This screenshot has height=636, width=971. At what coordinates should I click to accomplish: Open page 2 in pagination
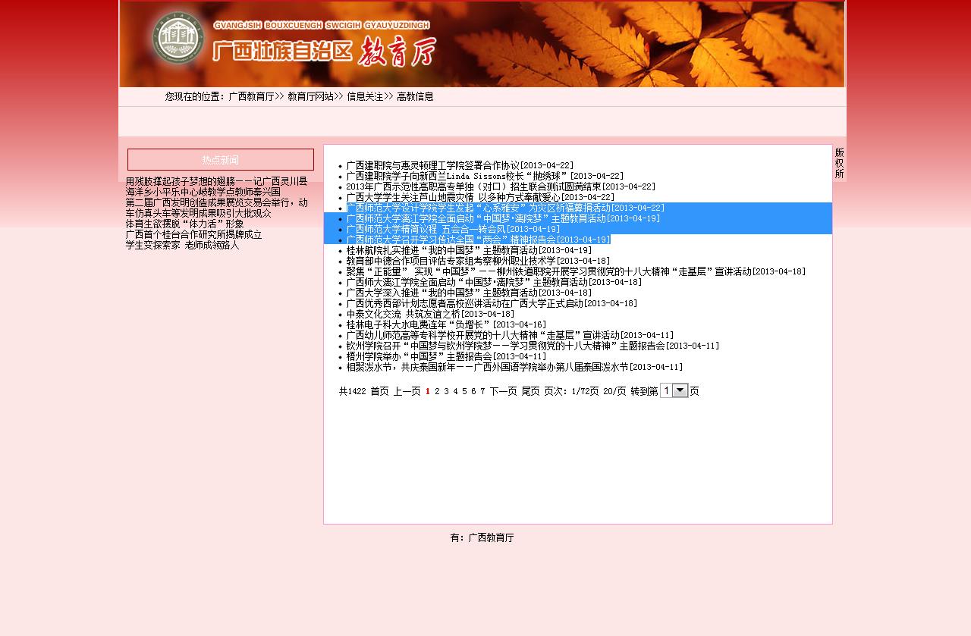(437, 392)
